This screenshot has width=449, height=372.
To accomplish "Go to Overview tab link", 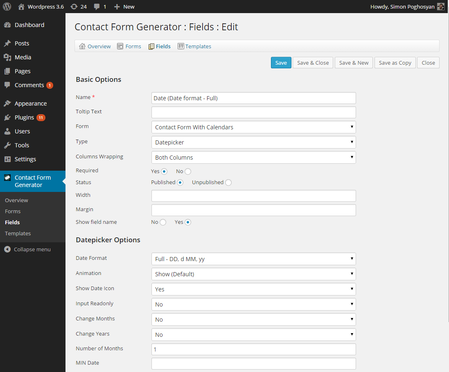I will pos(99,46).
